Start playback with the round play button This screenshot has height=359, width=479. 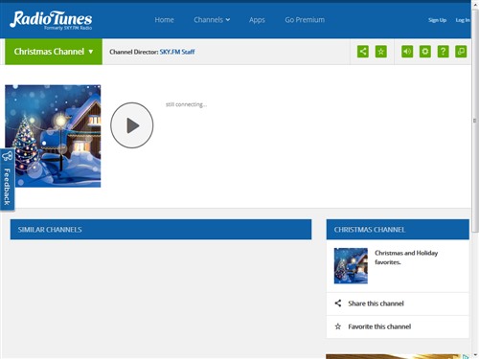[132, 125]
